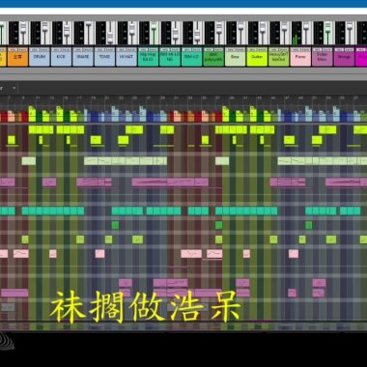The height and width of the screenshot is (367, 367).
Task: Toggle right small button above Strings label
Action: click(x=349, y=49)
